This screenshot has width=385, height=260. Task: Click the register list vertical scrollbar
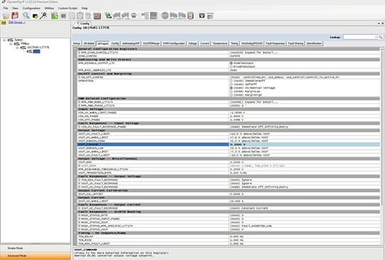(382, 146)
